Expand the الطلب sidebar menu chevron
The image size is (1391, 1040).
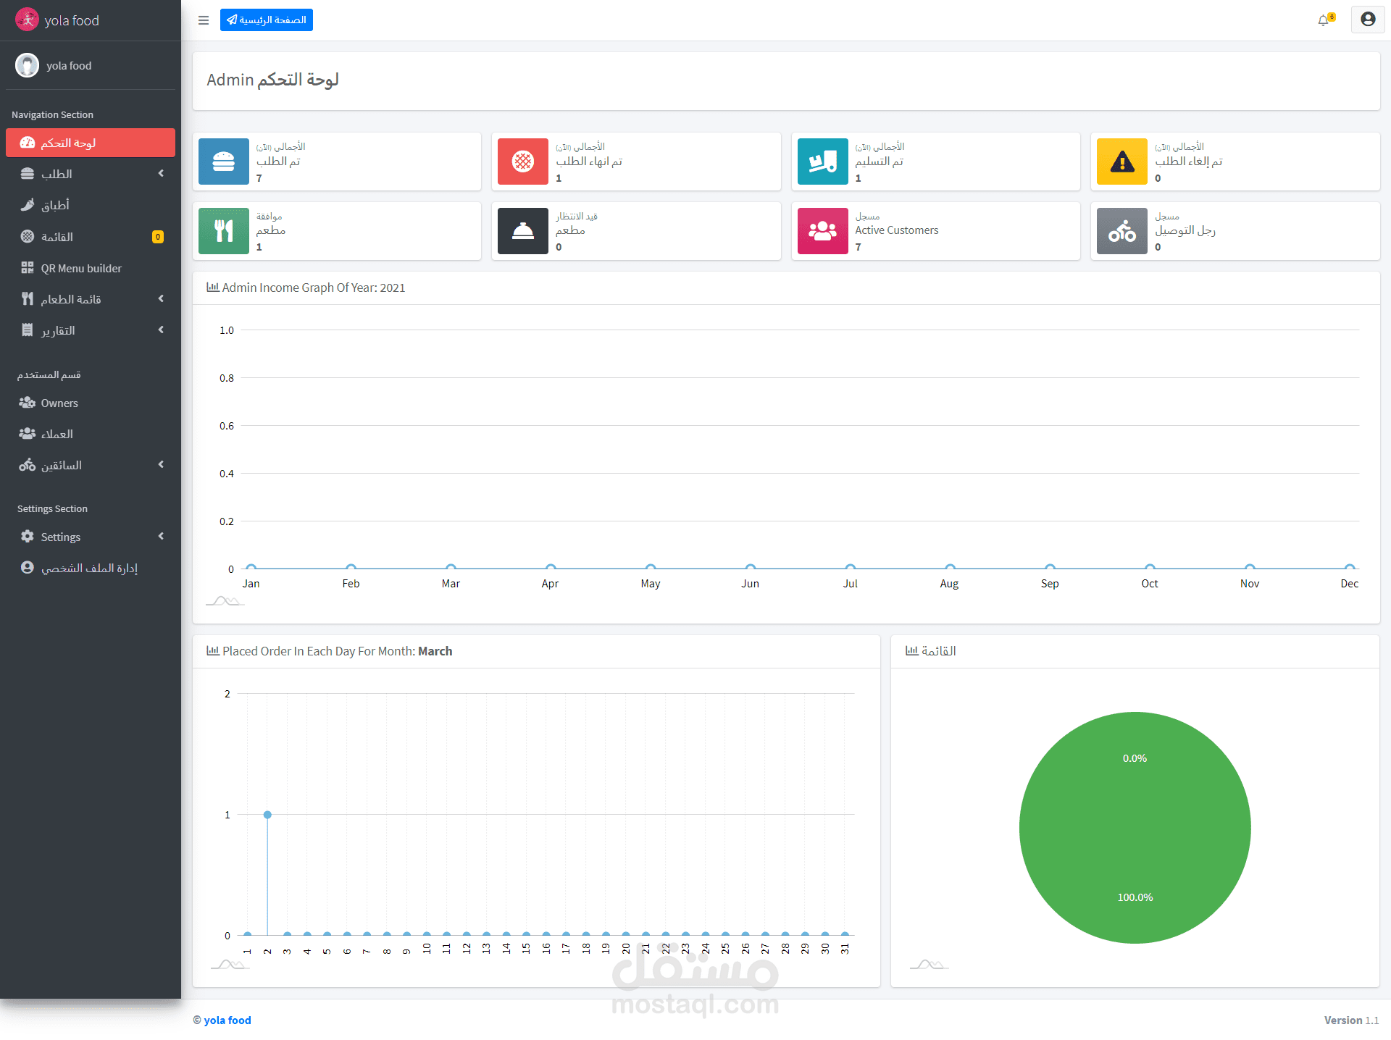point(161,174)
